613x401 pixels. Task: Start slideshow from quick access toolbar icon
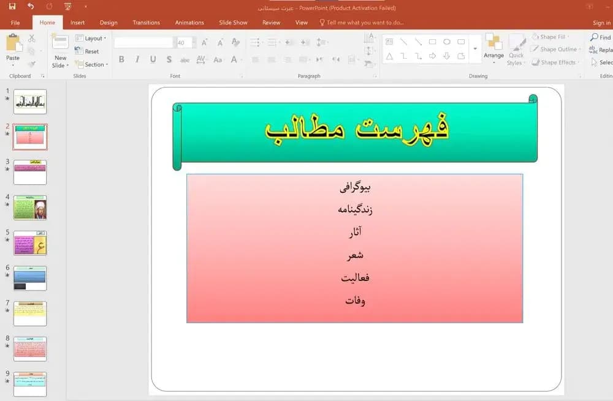click(67, 6)
